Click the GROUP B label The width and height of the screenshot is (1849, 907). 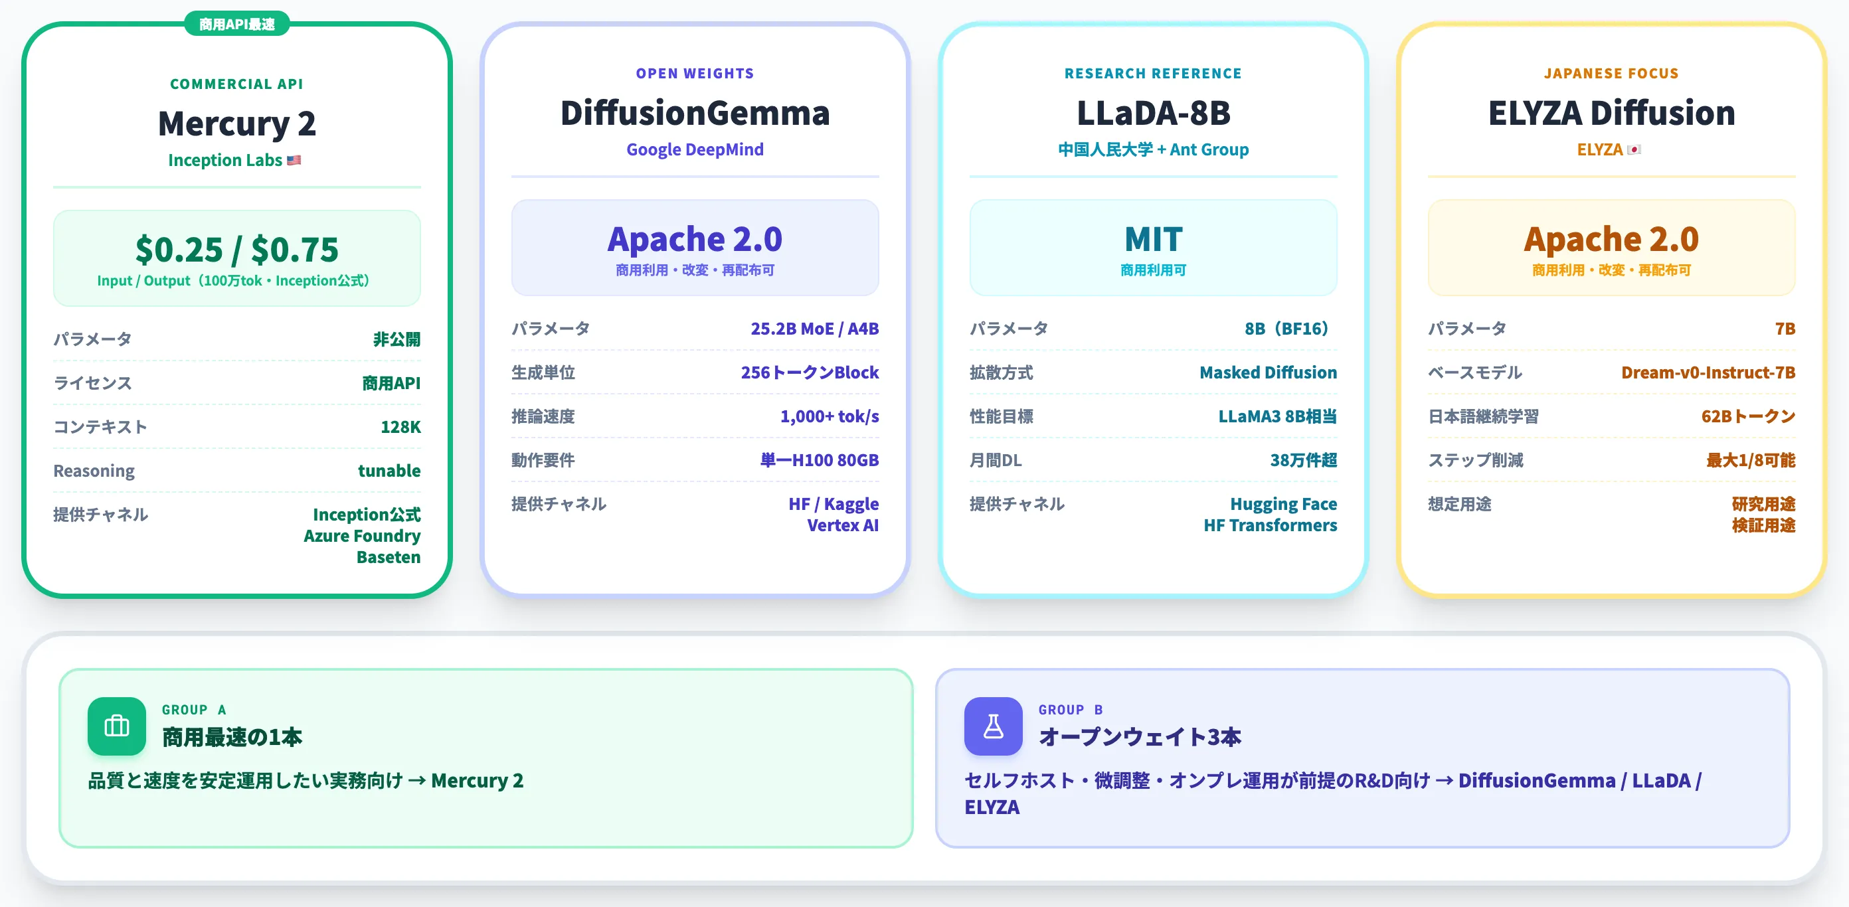click(1071, 710)
